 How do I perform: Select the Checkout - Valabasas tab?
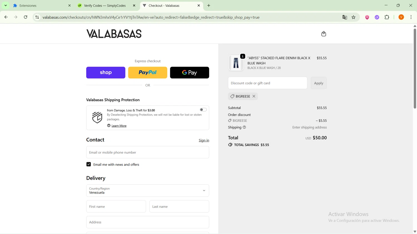click(171, 6)
